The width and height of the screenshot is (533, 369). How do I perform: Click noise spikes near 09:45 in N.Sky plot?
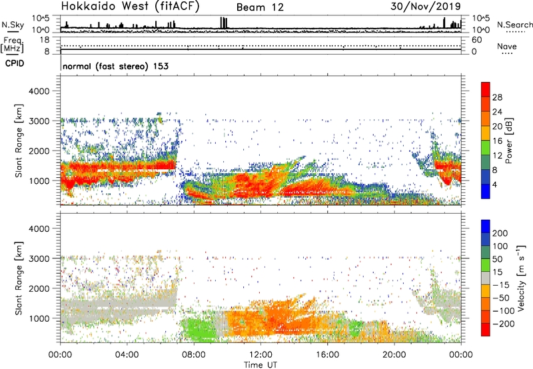pyautogui.click(x=224, y=23)
